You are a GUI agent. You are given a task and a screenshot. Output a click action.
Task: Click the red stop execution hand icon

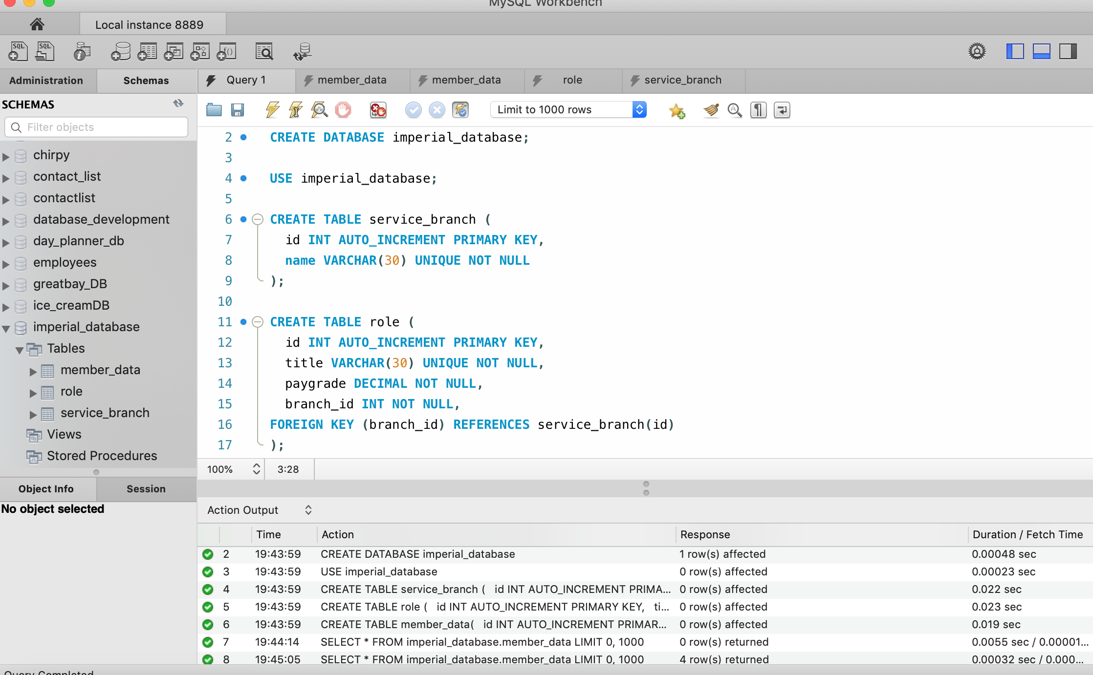pyautogui.click(x=343, y=110)
